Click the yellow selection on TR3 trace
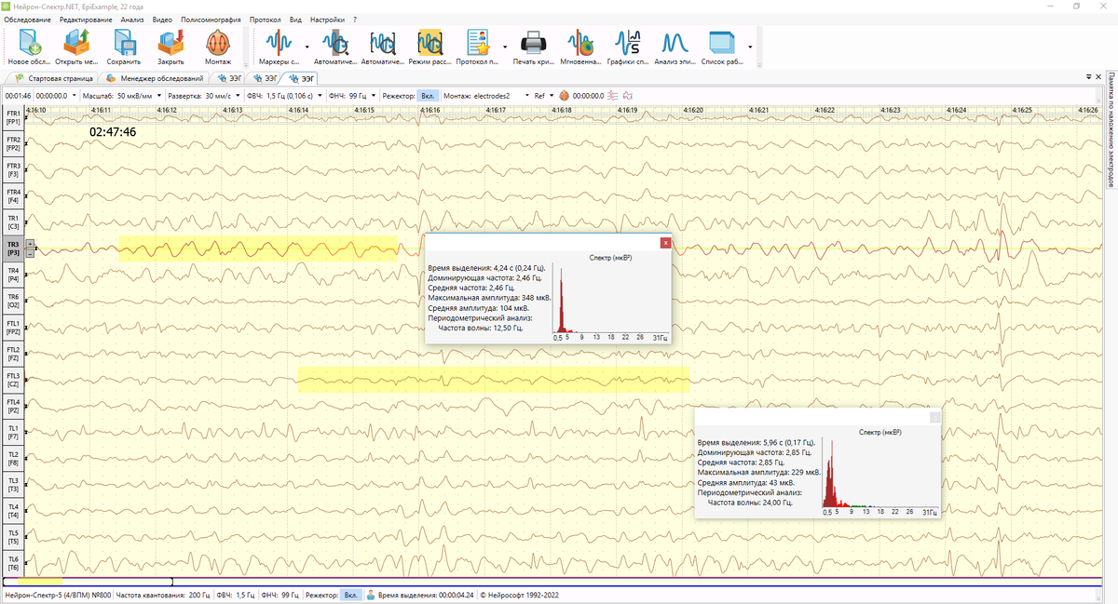1118x604 pixels. pos(258,248)
